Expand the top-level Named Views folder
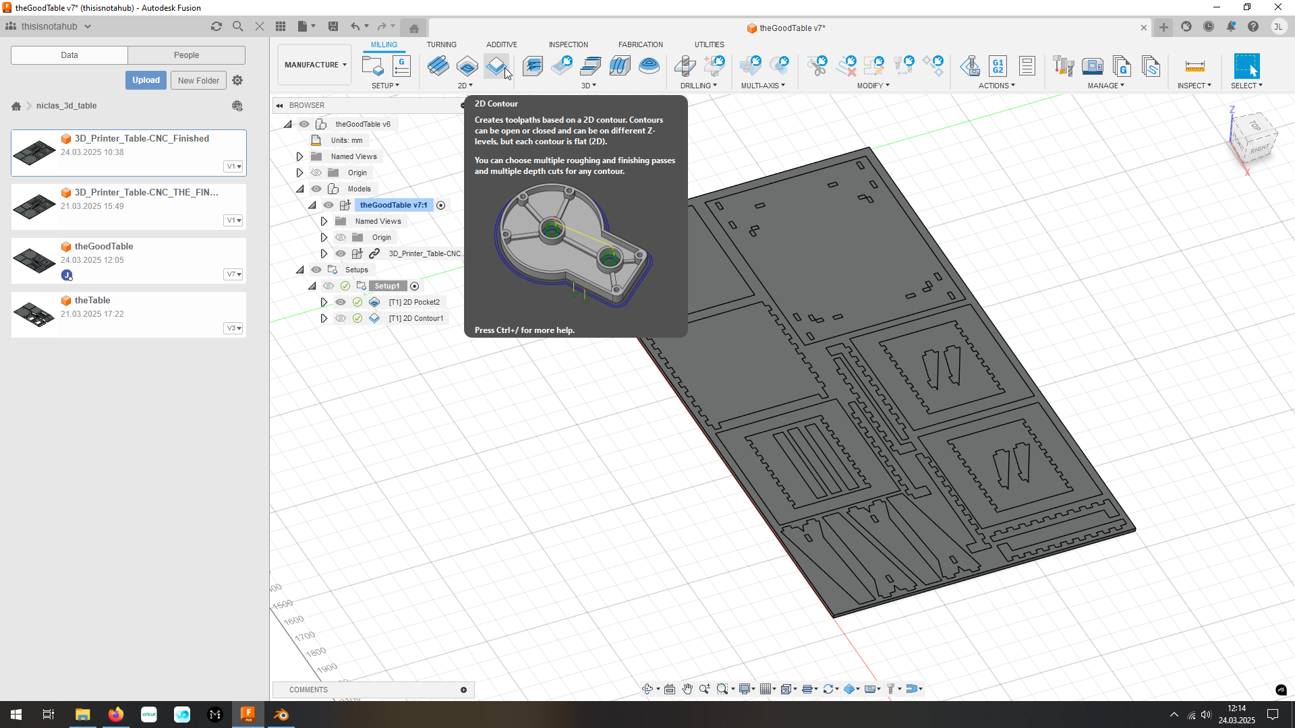Viewport: 1295px width, 728px height. (x=300, y=156)
